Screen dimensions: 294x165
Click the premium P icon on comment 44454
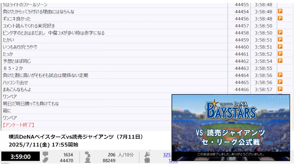(x=280, y=11)
